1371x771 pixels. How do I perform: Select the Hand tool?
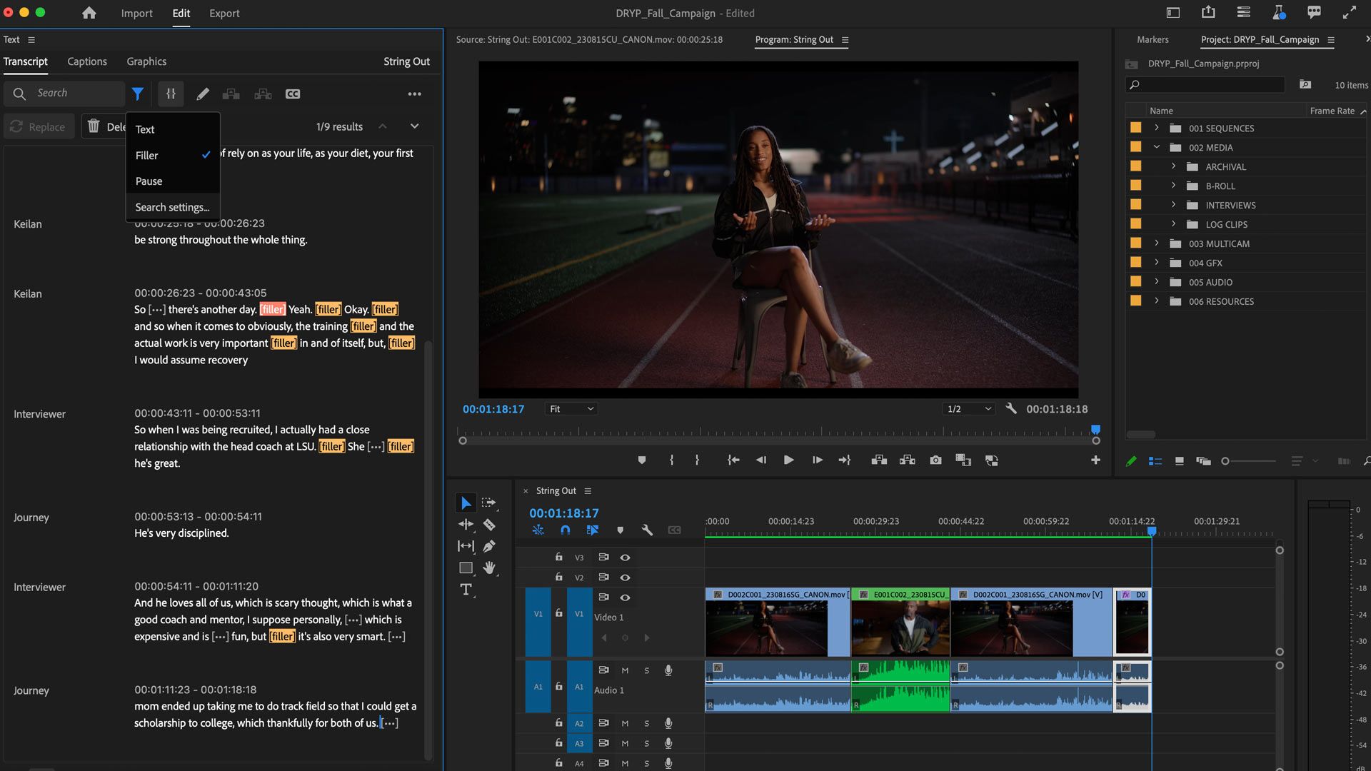[x=489, y=568]
